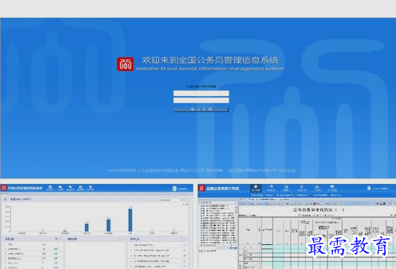
Task: Click the red logo in the statistics window header
Action: [201, 188]
